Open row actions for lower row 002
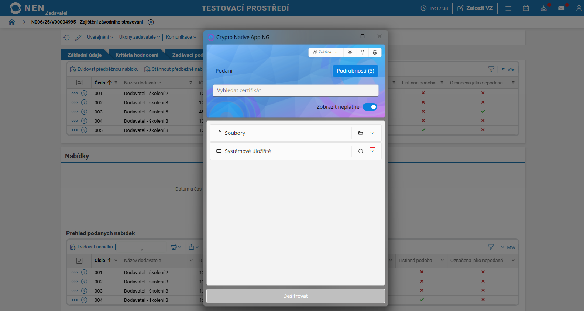This screenshot has height=311, width=584. pyautogui.click(x=75, y=282)
